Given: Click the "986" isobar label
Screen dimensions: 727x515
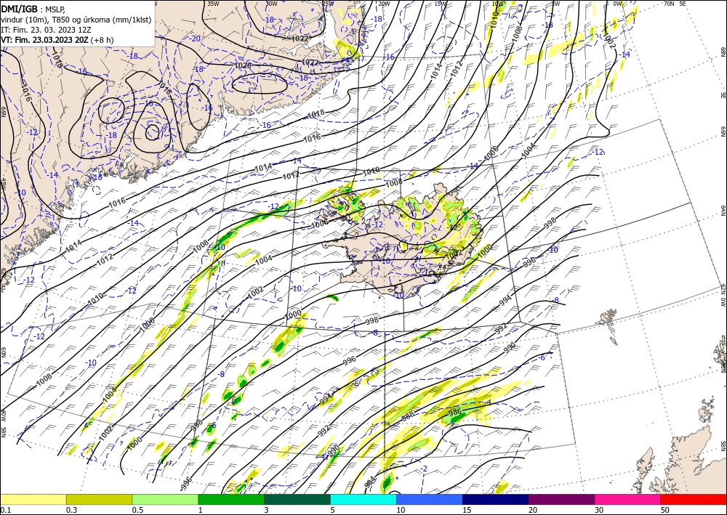Looking at the screenshot, I should click(455, 412).
